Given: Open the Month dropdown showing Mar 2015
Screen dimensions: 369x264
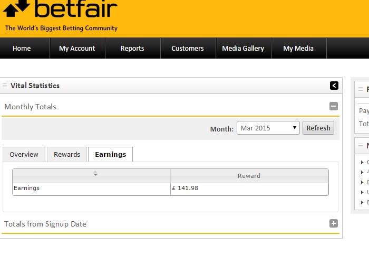Looking at the screenshot, I should point(268,128).
